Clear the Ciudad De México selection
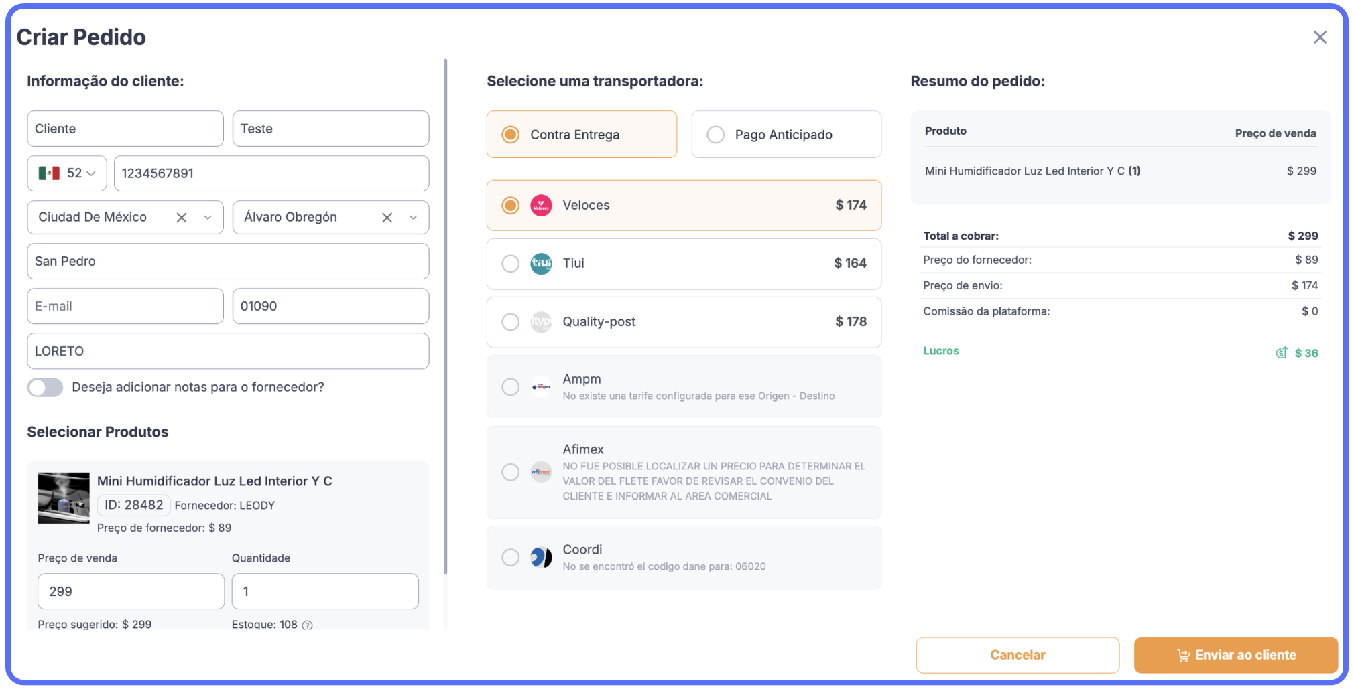This screenshot has height=691, width=1354. [x=182, y=218]
